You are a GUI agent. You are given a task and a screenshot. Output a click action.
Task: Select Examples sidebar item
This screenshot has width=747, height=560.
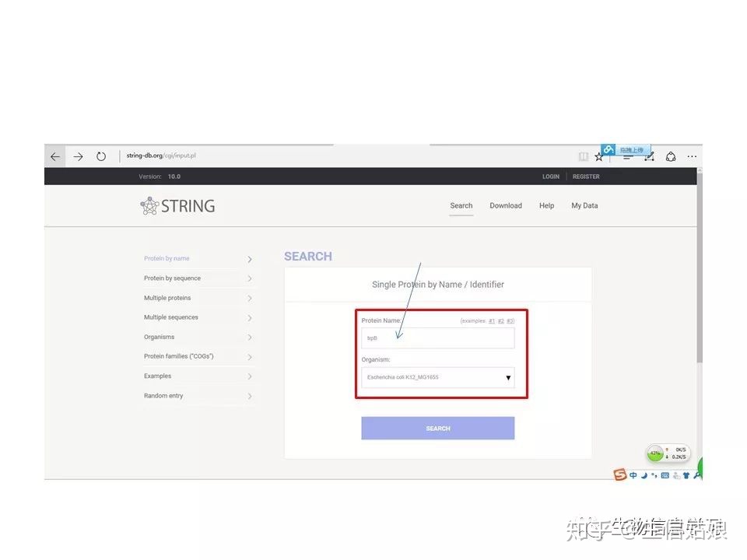tap(157, 376)
